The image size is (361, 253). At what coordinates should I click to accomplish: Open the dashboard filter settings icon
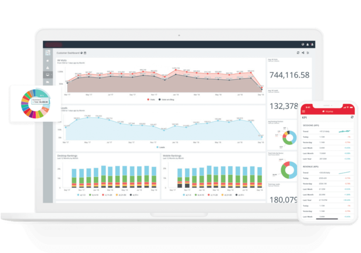coord(308,53)
